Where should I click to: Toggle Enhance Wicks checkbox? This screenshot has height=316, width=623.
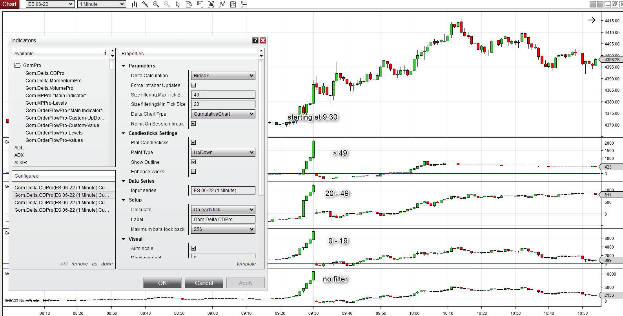click(x=193, y=171)
